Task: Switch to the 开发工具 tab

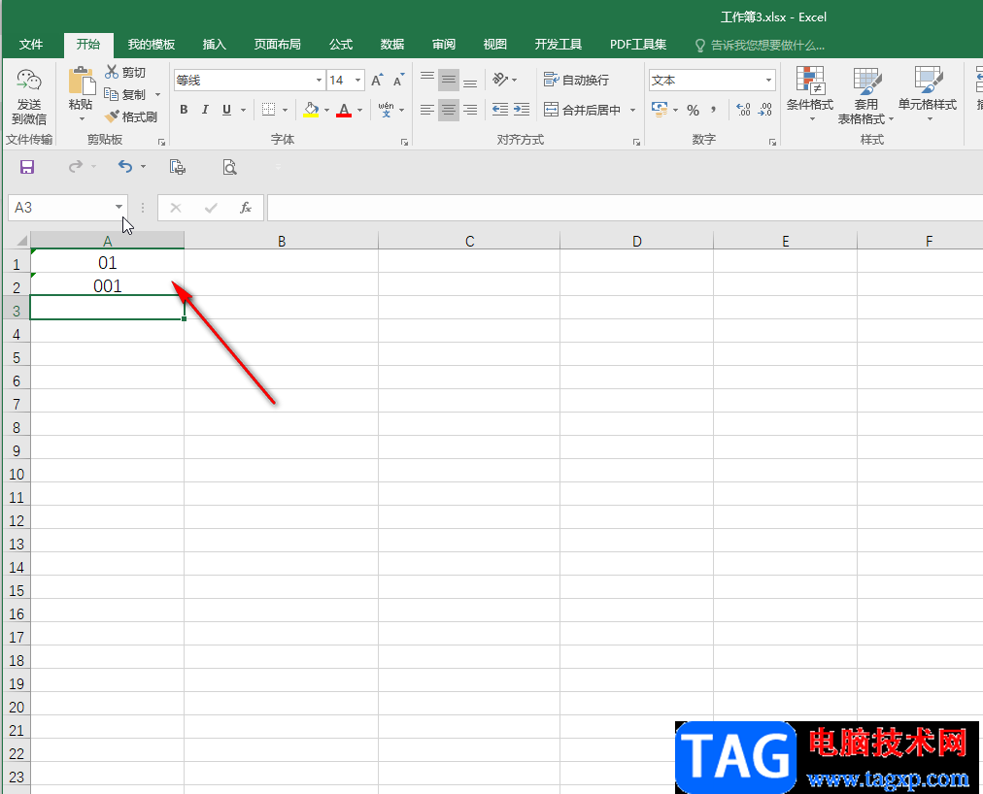Action: 558,45
